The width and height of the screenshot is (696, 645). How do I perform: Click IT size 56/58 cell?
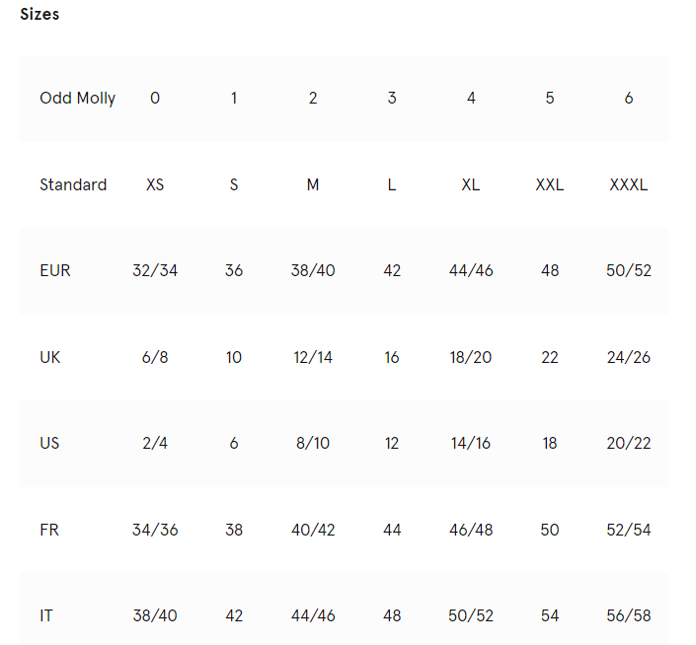pos(629,615)
